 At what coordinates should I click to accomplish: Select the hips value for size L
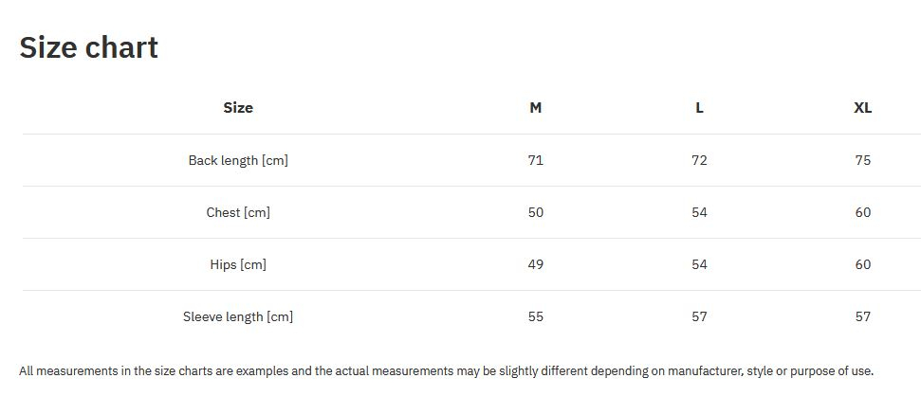699,264
